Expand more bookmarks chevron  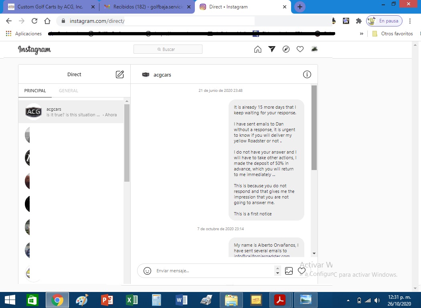(x=361, y=34)
